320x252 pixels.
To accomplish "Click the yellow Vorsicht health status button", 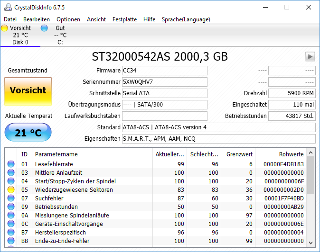I will point(28,91).
